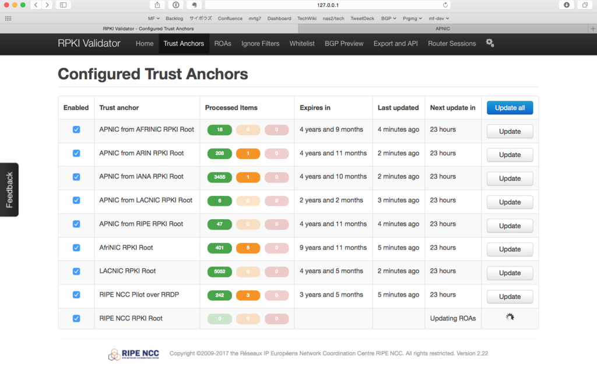597x366 pixels.
Task: Uncheck RIPE NCC Pilot over RRDP box
Action: 76,294
